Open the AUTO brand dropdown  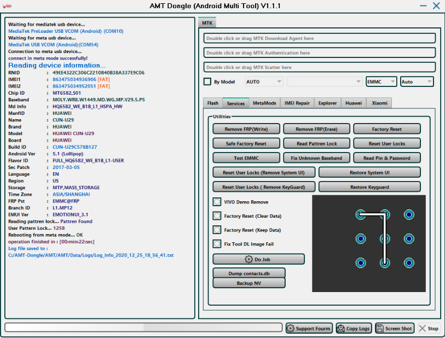pyautogui.click(x=264, y=81)
